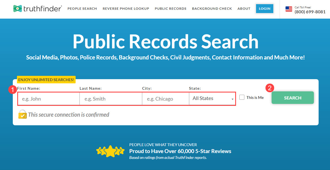330x170 pixels.
Task: Click 'This secure connection is confirmed' text
Action: pos(69,115)
